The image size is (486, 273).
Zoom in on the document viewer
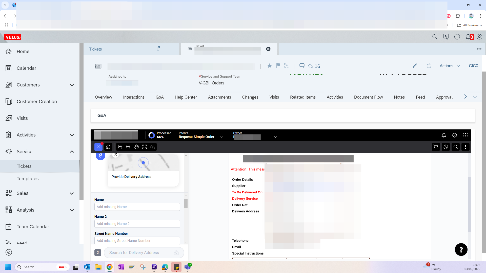tap(120, 147)
